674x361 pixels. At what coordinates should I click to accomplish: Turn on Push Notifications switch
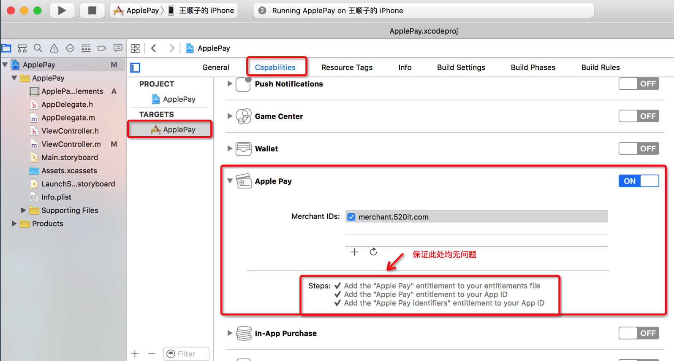coord(639,84)
